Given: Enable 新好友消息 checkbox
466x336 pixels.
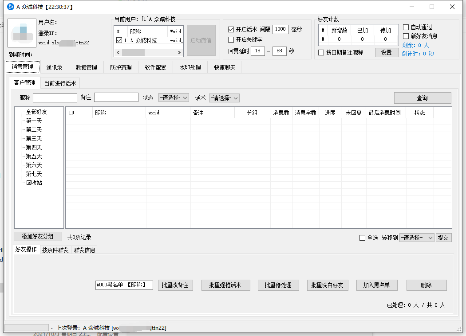Looking at the screenshot, I should coord(406,36).
